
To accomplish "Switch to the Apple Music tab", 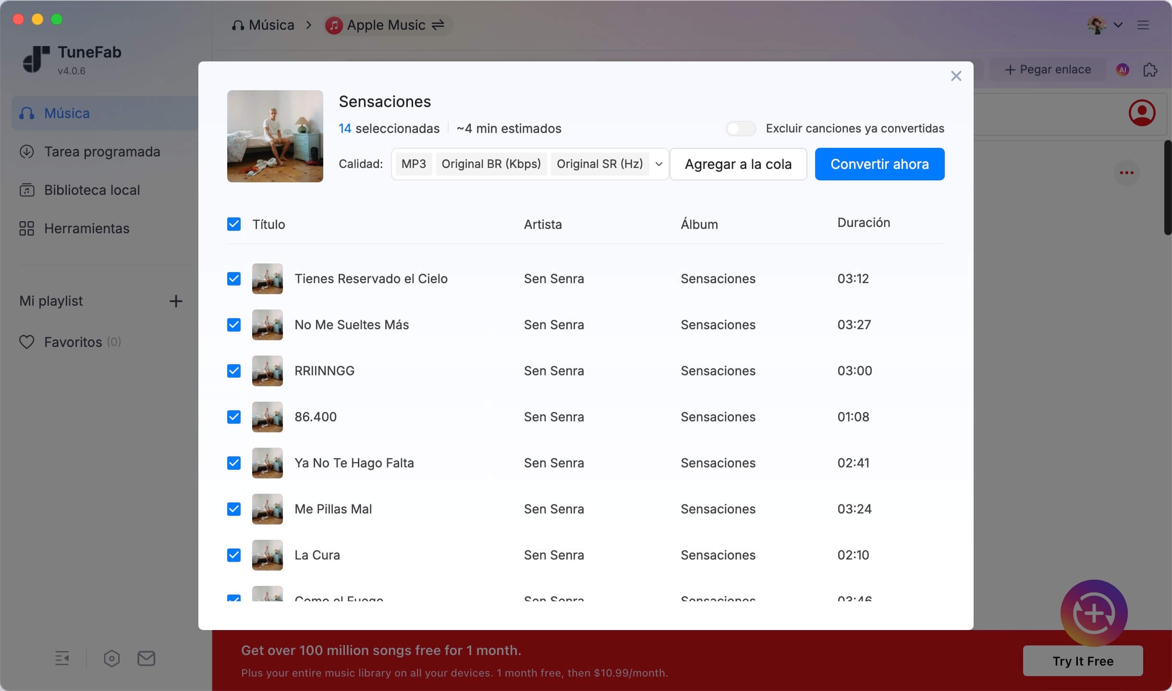I will click(x=385, y=24).
